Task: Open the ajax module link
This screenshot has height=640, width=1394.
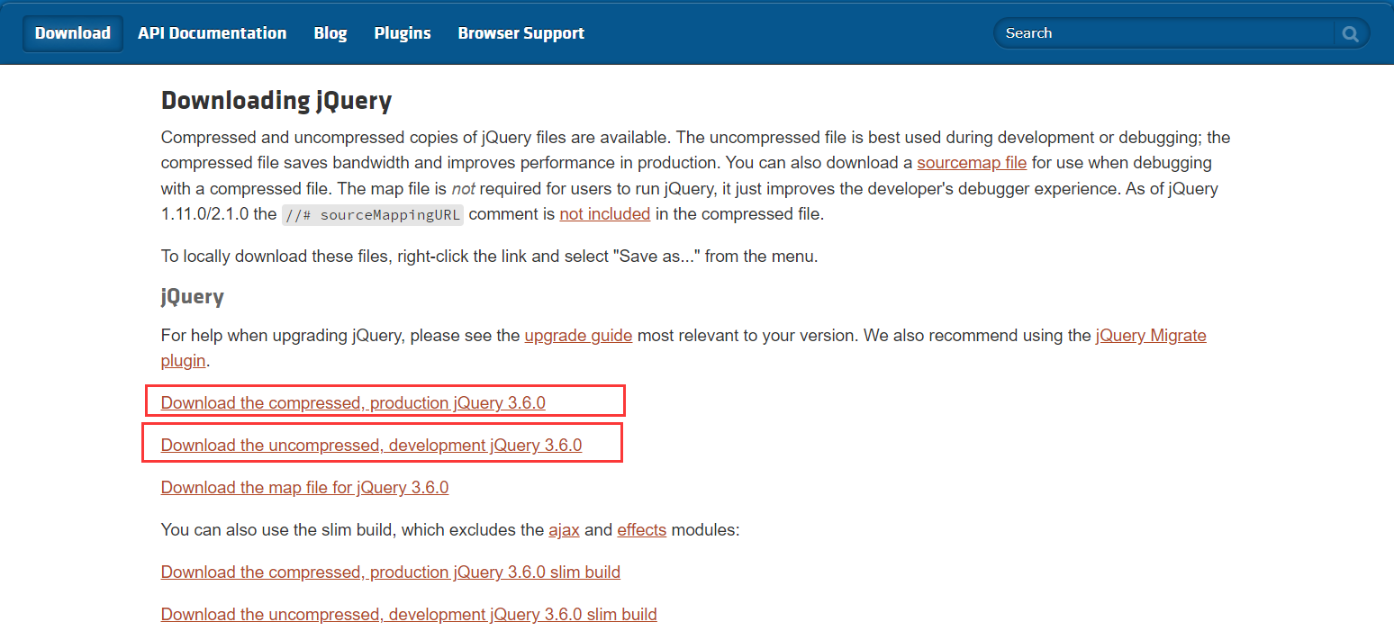Action: [x=564, y=530]
